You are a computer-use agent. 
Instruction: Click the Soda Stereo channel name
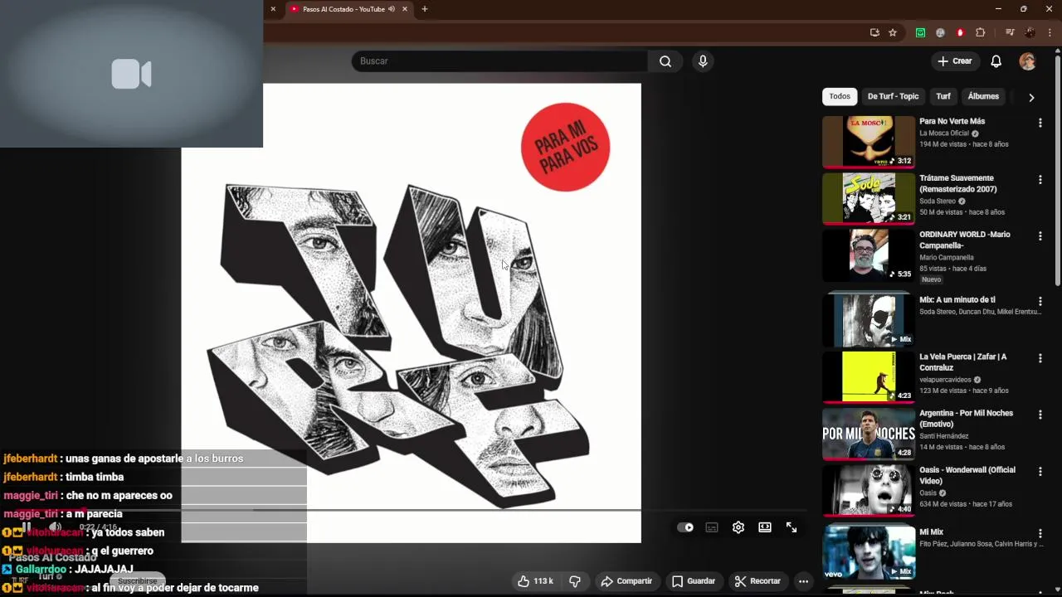point(938,201)
